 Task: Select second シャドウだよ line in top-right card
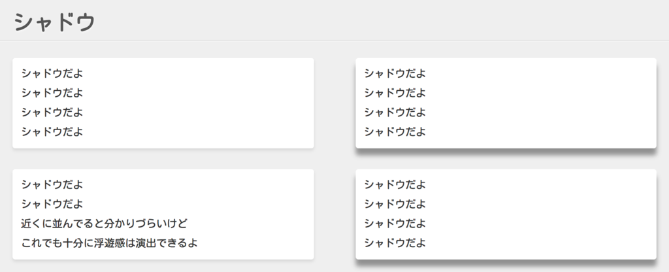[x=395, y=93]
